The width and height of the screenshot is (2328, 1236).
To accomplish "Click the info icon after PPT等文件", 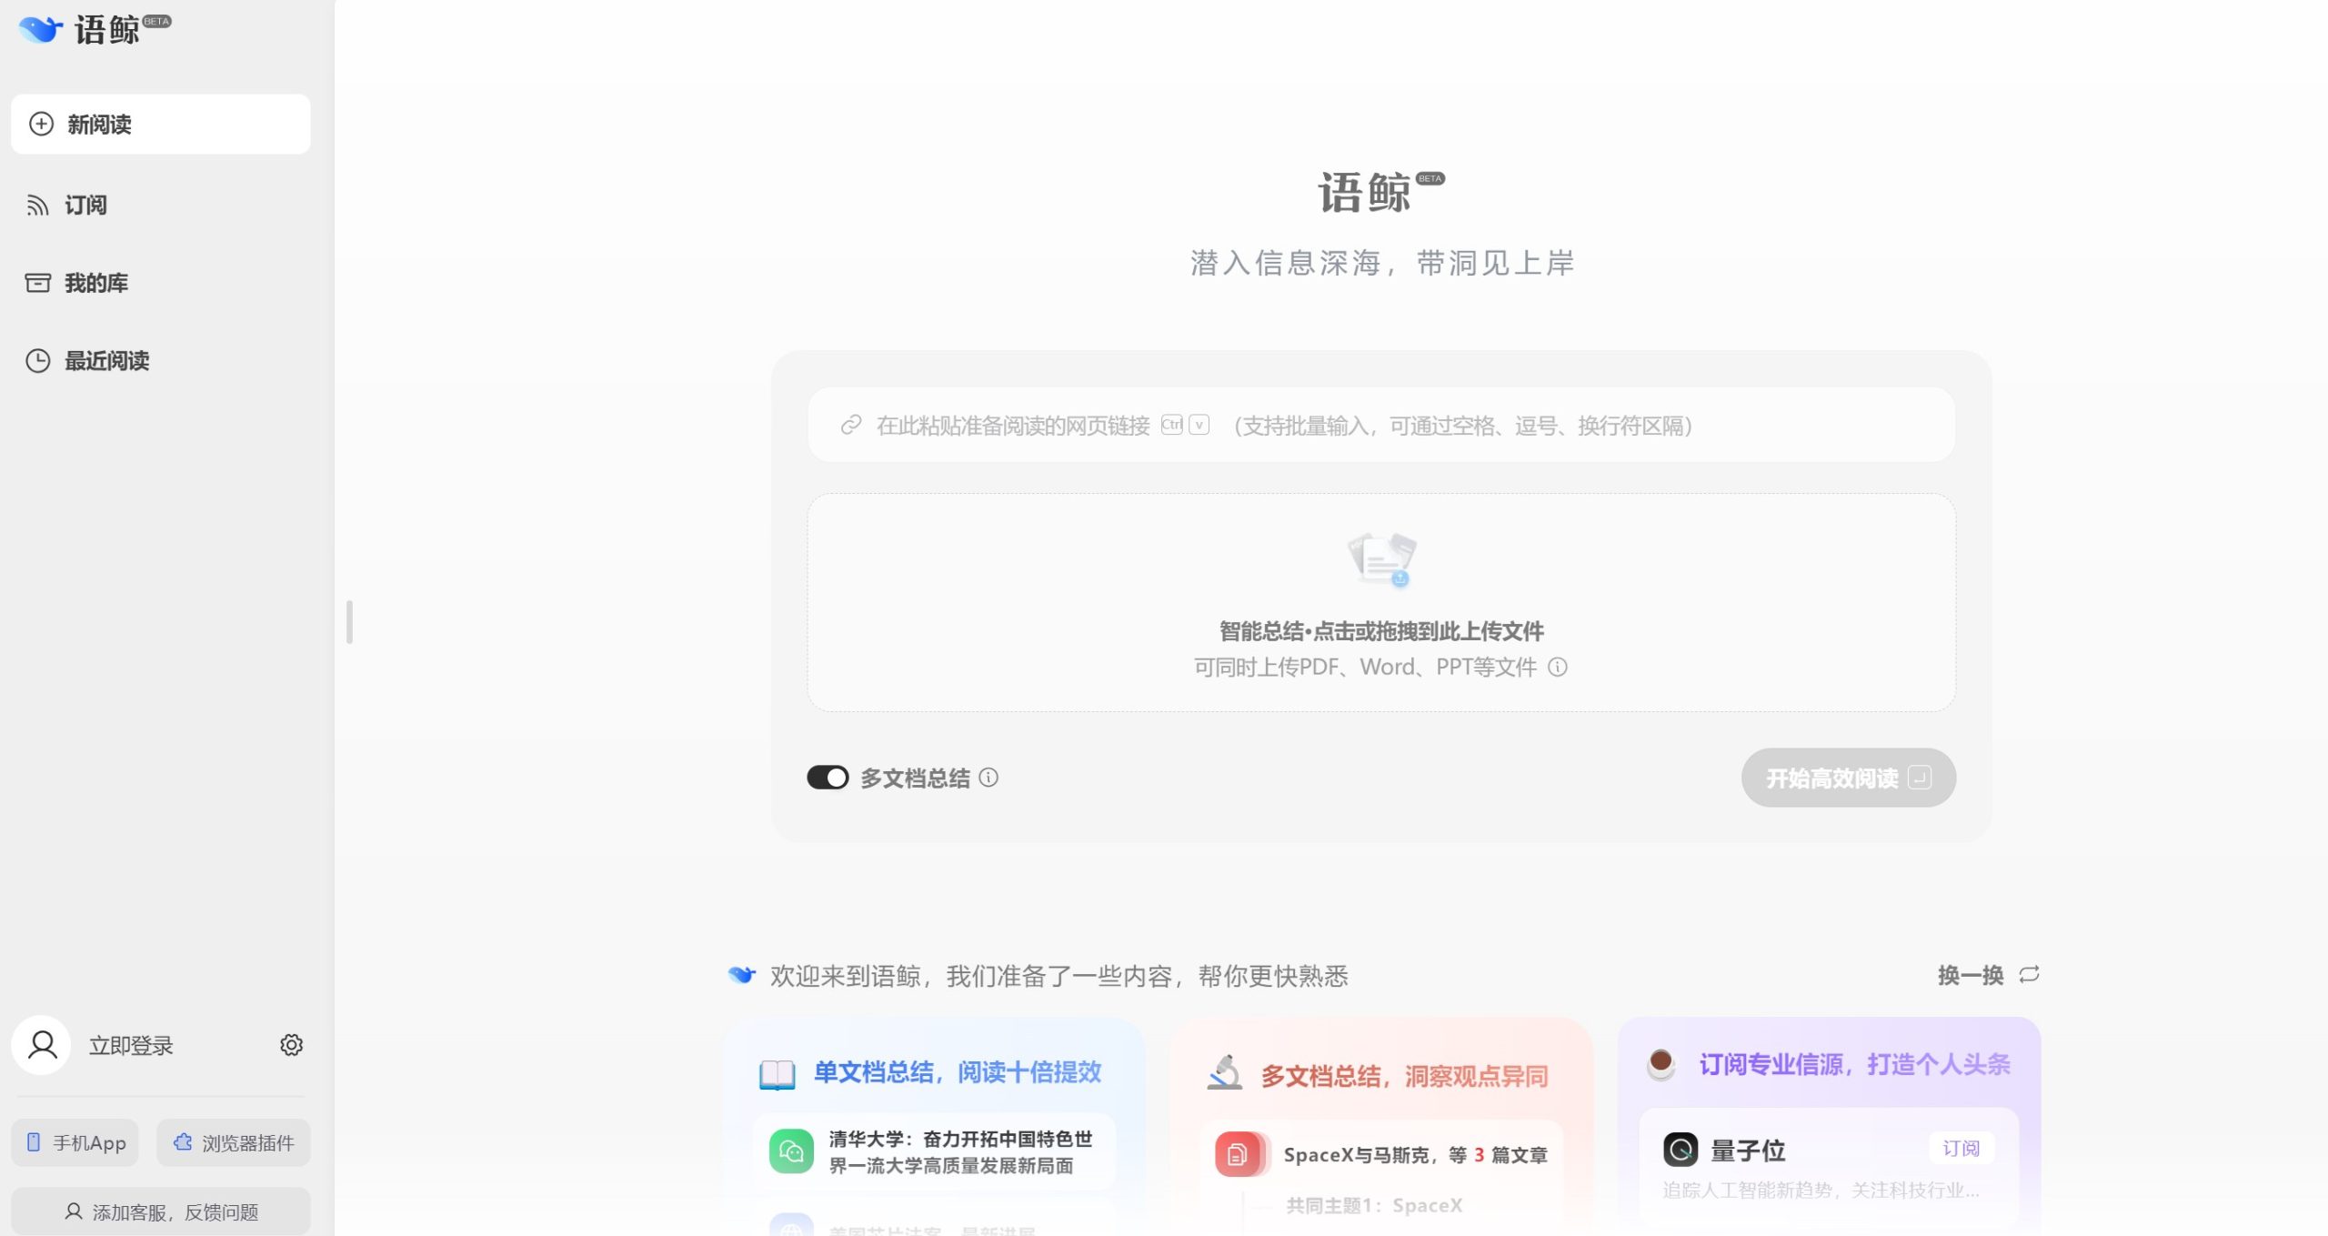I will tap(1557, 667).
